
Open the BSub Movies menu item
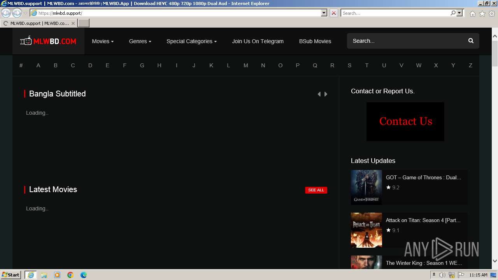coord(315,41)
